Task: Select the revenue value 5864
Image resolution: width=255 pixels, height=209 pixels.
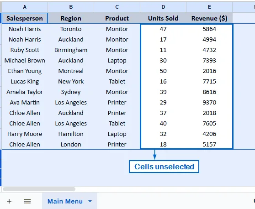Action: click(x=209, y=29)
